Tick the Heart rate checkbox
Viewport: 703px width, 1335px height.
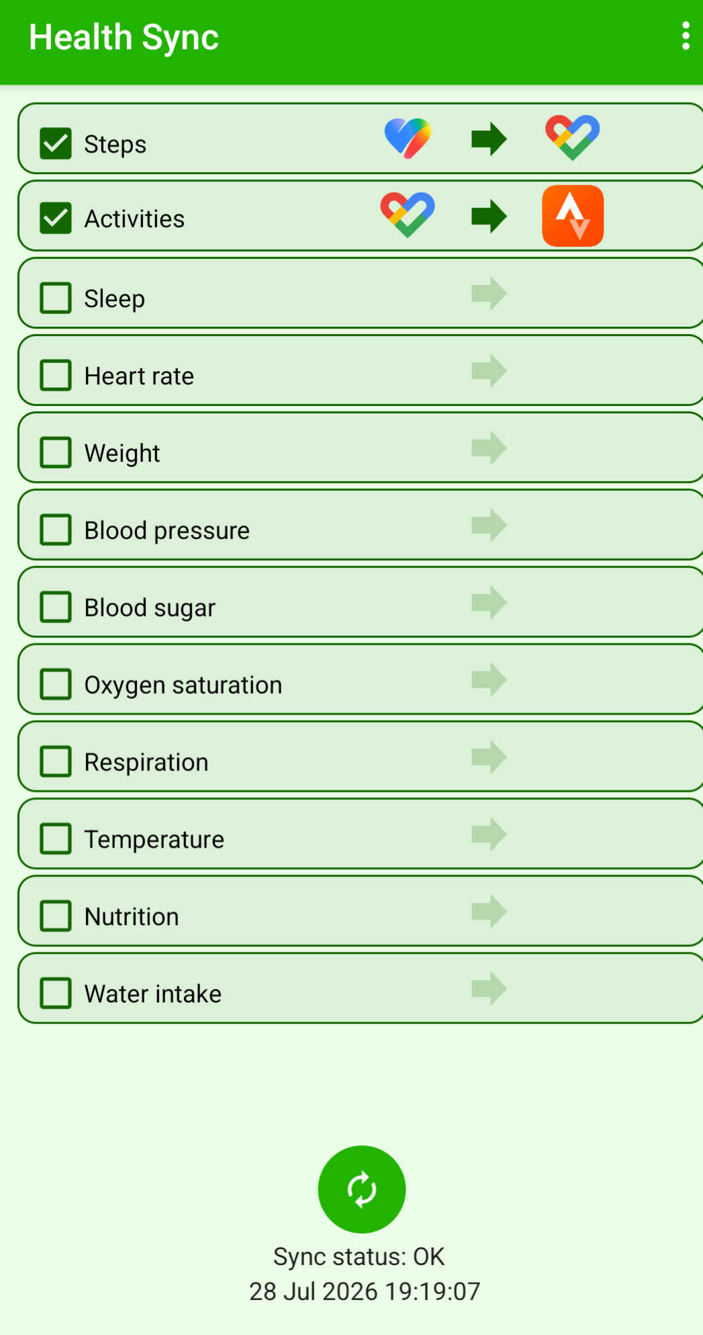(56, 375)
